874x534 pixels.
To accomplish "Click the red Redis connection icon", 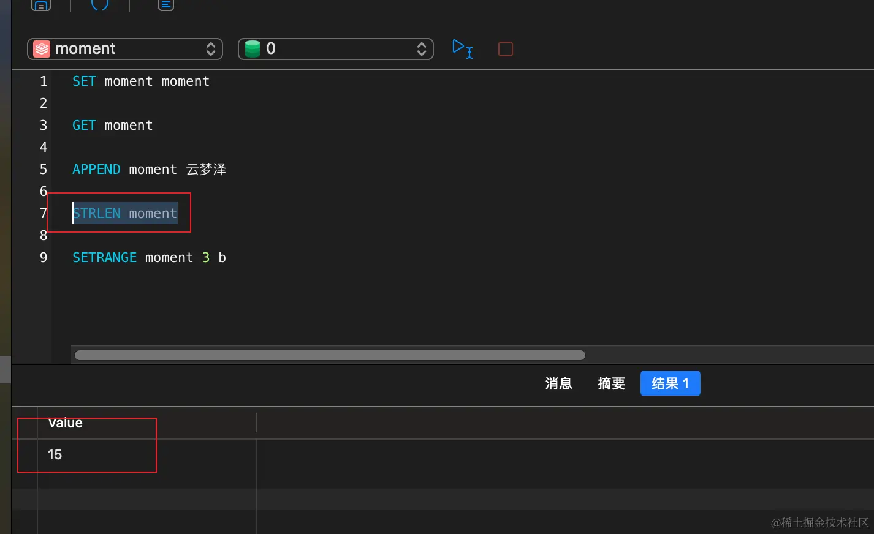I will [x=42, y=49].
